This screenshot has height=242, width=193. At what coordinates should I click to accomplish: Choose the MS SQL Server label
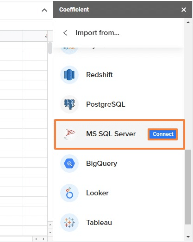tap(111, 134)
